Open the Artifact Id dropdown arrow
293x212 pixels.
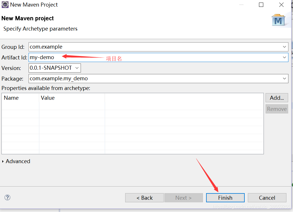coord(284,57)
